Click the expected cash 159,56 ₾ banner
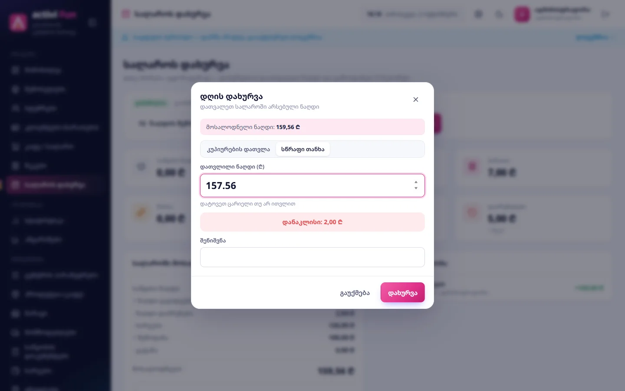This screenshot has height=391, width=625. pyautogui.click(x=312, y=127)
